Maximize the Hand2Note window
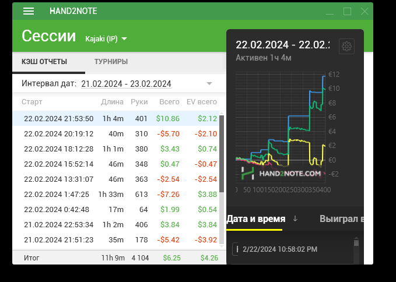396x282 pixels. pyautogui.click(x=347, y=11)
